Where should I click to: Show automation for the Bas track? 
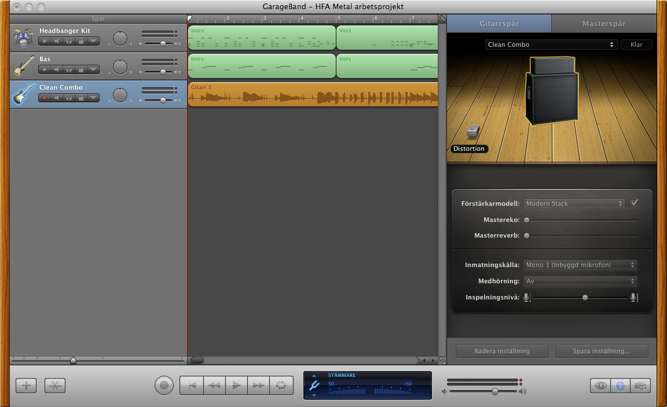93,69
